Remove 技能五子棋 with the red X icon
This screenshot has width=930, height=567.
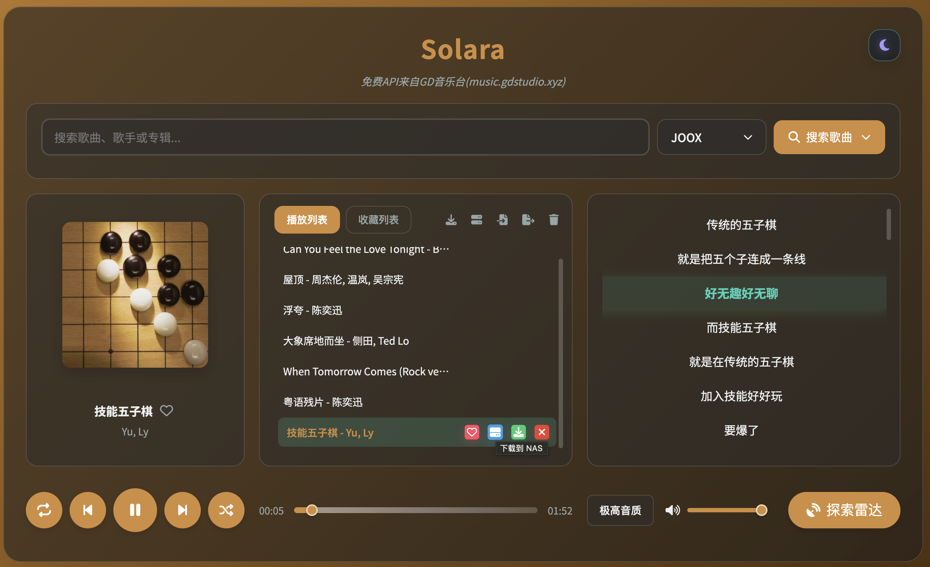542,432
